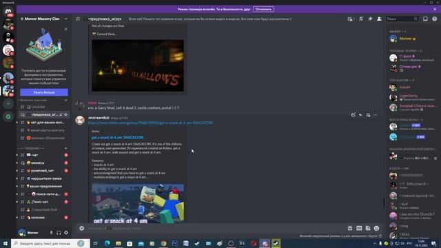Click Отключить button in streamer banner
Screen dimensions: 441x248
(x=263, y=9)
